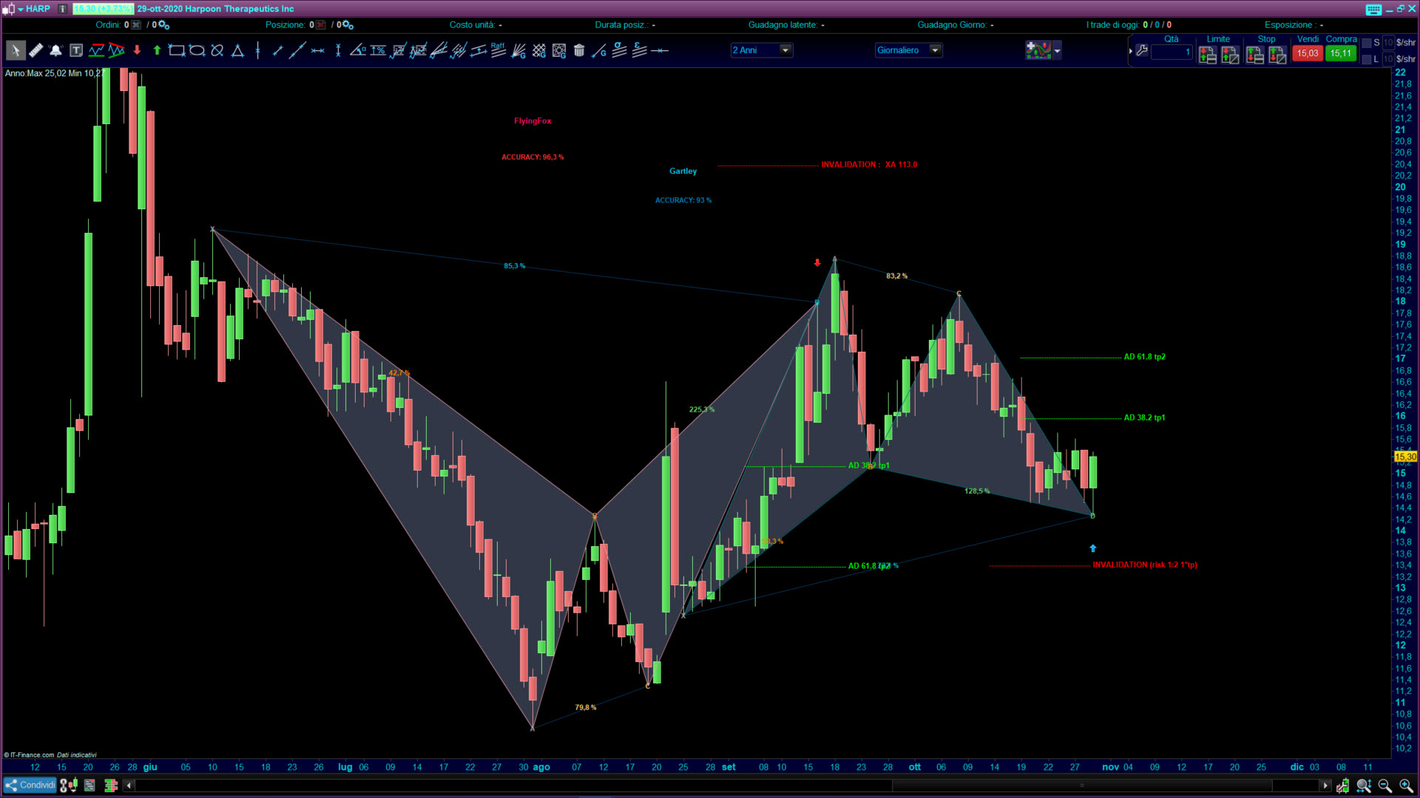Click the Condividi share button
The width and height of the screenshot is (1420, 798).
30,785
